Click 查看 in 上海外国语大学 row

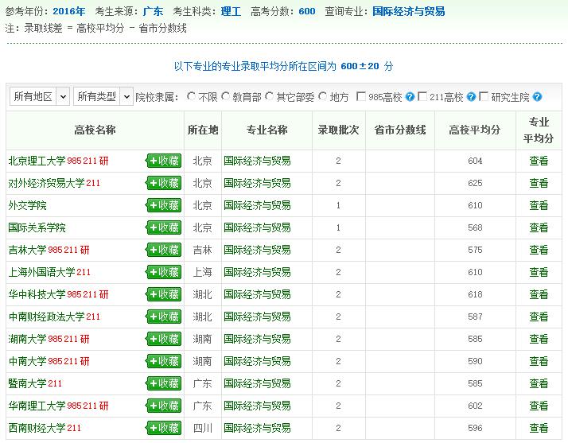[539, 272]
